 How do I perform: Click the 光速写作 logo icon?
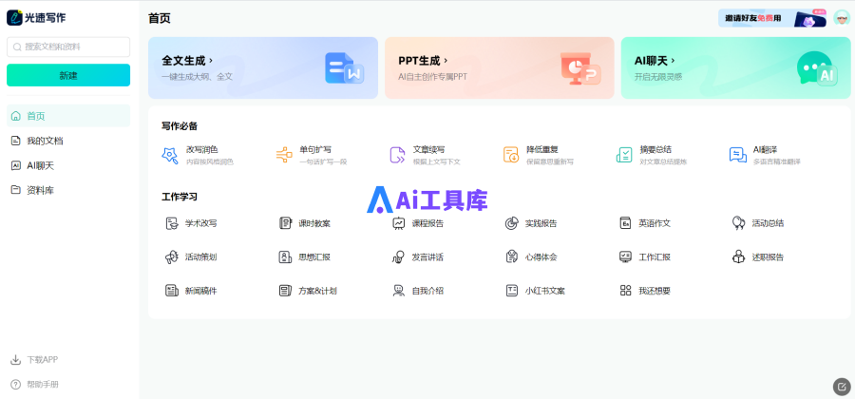[14, 17]
